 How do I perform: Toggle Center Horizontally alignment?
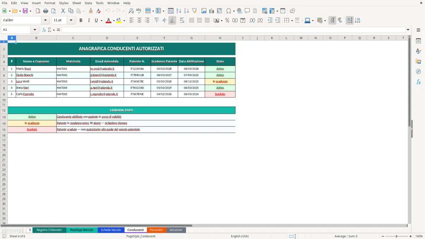click(x=139, y=21)
